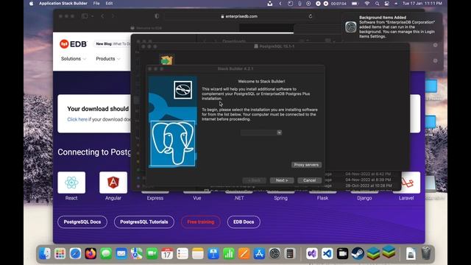Open Notes app in the dock
This screenshot has height=265, width=471.
198,254
